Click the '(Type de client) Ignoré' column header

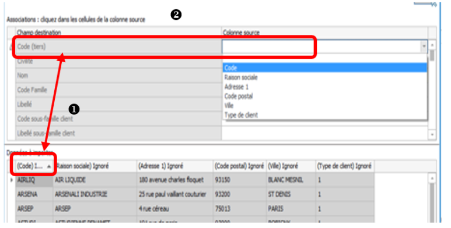pos(345,166)
